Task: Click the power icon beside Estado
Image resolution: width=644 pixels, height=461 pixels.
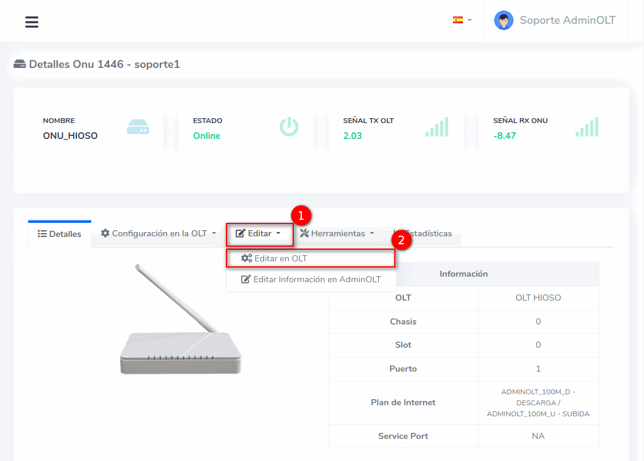Action: point(289,127)
